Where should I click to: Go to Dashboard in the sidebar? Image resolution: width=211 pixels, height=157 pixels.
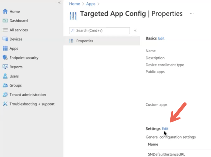tap(19, 21)
